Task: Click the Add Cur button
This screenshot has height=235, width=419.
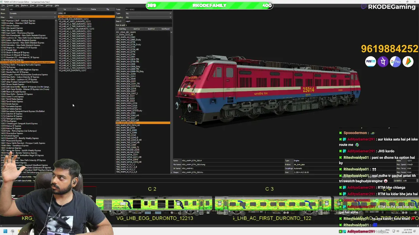Action: (x=137, y=29)
